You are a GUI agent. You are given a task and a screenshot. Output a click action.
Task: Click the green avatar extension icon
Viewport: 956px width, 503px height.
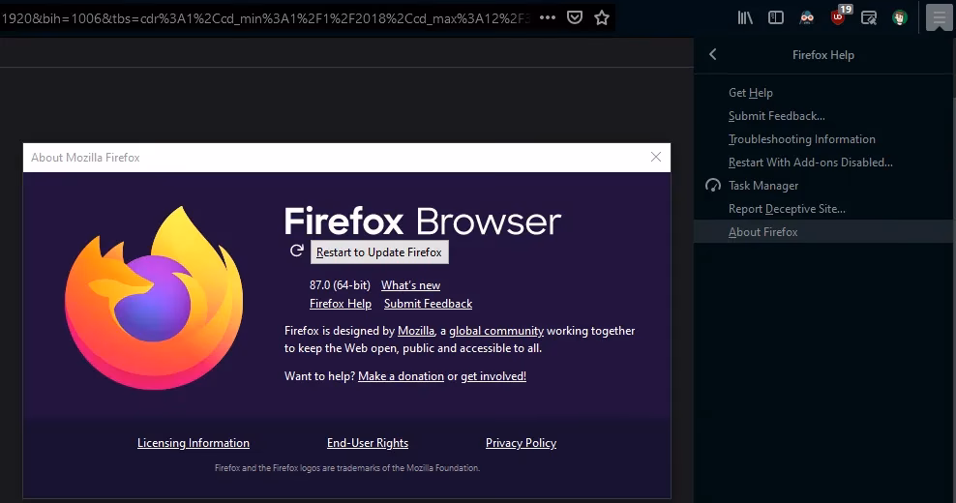(x=899, y=17)
